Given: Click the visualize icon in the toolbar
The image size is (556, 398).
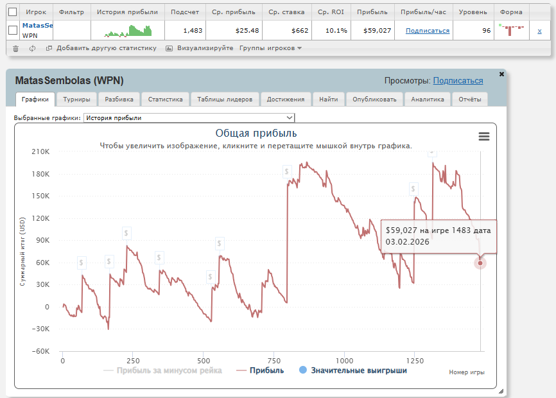Looking at the screenshot, I should 169,48.
